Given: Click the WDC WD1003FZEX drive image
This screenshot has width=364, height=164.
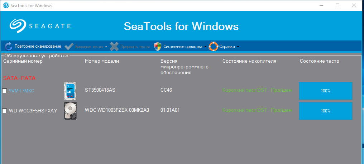Looking at the screenshot, I should 70,111.
